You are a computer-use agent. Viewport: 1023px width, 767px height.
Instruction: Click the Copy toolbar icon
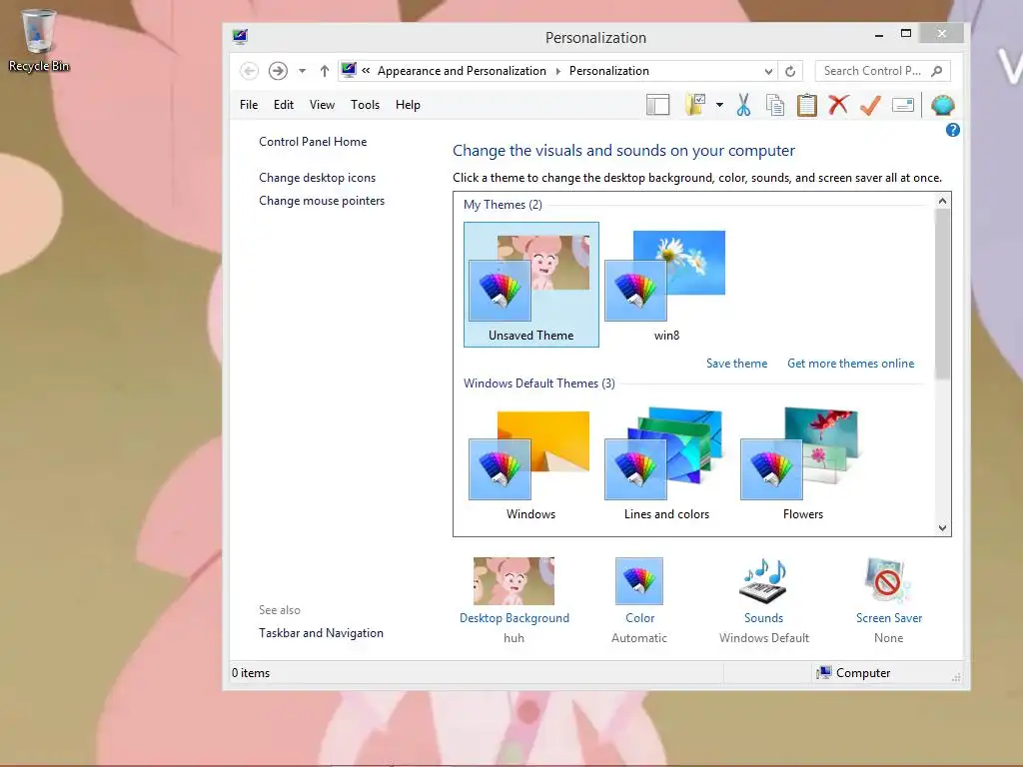coord(775,105)
